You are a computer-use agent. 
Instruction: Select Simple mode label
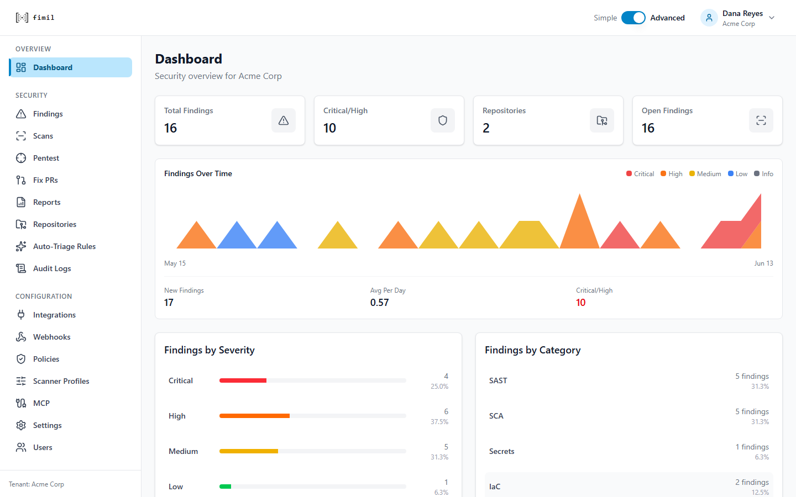[x=605, y=18]
